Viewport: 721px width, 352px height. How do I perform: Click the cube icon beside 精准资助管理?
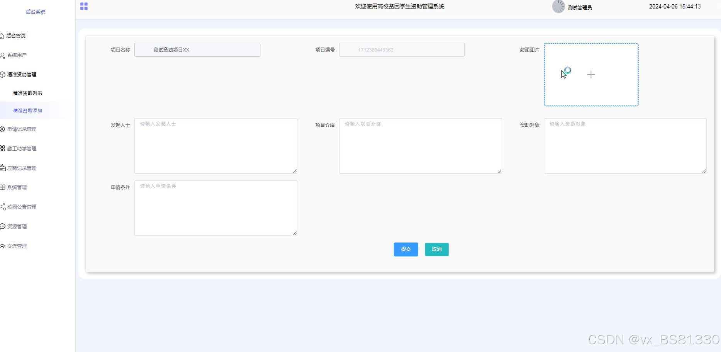tap(3, 75)
